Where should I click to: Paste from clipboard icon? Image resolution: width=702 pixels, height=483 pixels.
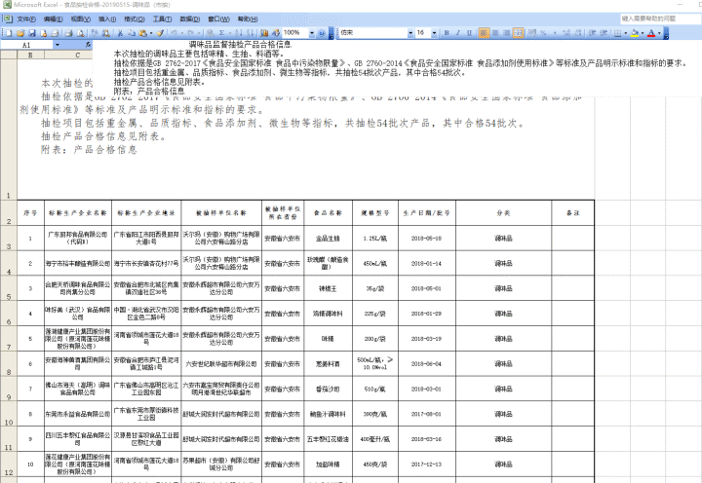pyautogui.click(x=142, y=33)
